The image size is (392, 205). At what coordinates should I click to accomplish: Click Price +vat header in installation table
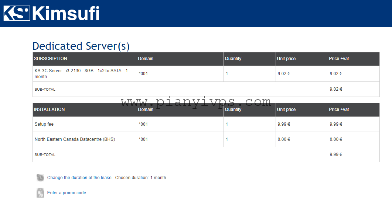(x=354, y=110)
